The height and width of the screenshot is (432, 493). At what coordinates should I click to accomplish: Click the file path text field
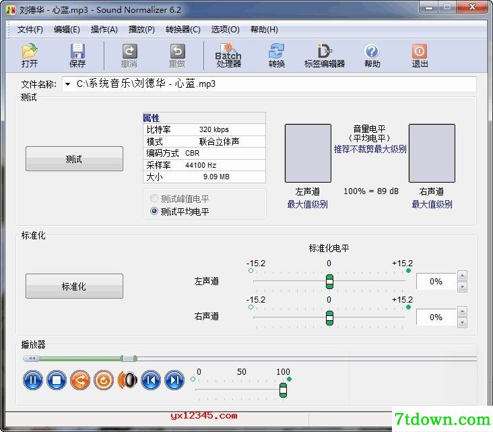[269, 84]
